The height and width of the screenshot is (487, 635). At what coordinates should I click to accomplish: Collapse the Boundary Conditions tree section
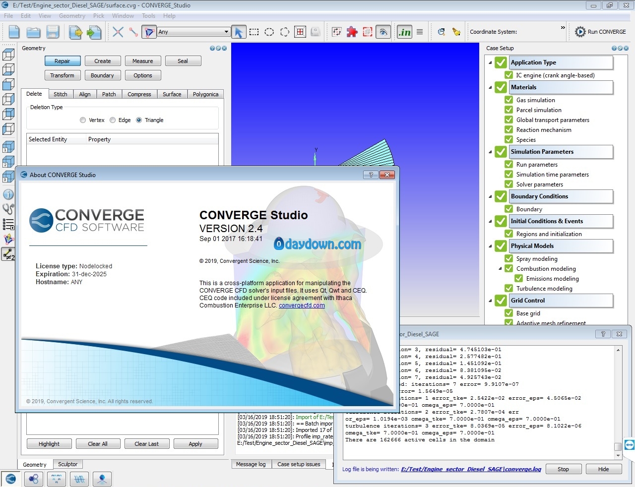point(490,196)
